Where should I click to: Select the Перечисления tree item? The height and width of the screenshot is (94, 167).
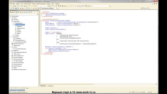point(17,45)
